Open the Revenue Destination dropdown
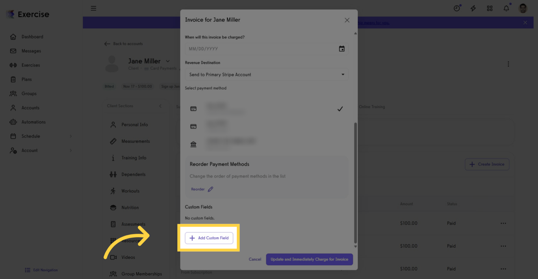538x279 pixels. (x=267, y=74)
